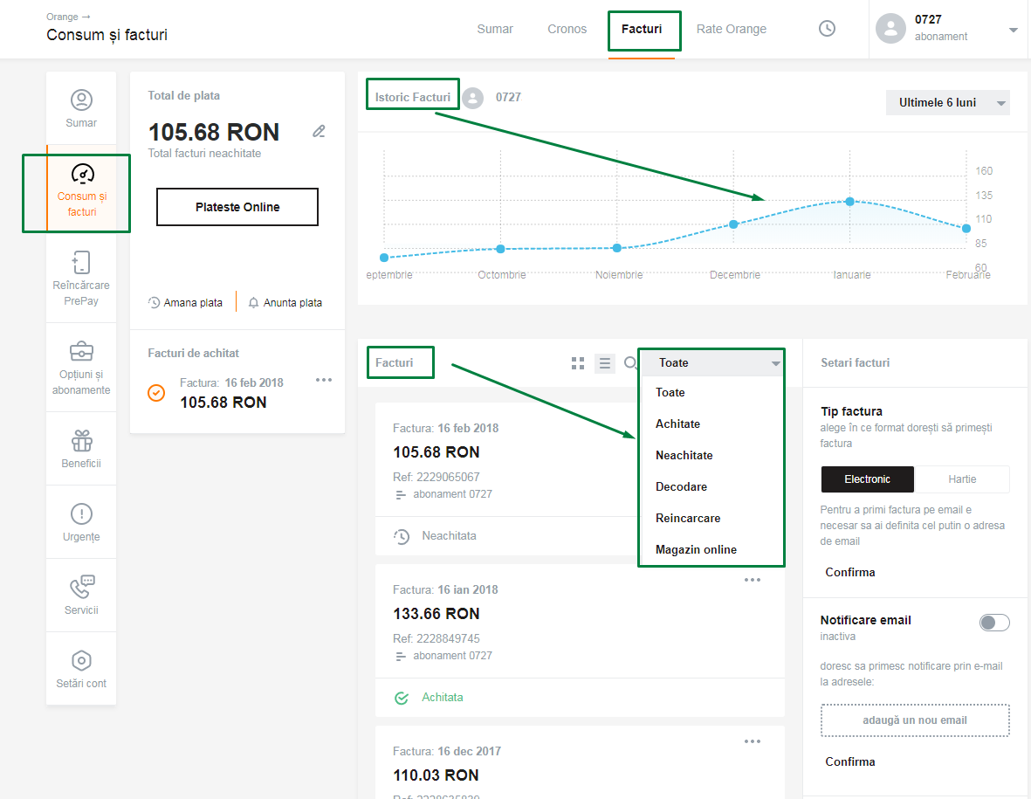The height and width of the screenshot is (799, 1031).
Task: Click the clock history icon in header
Action: click(827, 29)
